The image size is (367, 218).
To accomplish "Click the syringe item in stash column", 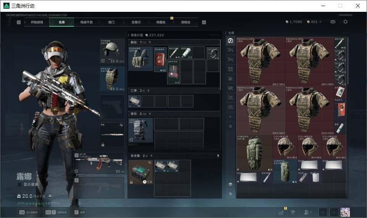I will pyautogui.click(x=340, y=43).
